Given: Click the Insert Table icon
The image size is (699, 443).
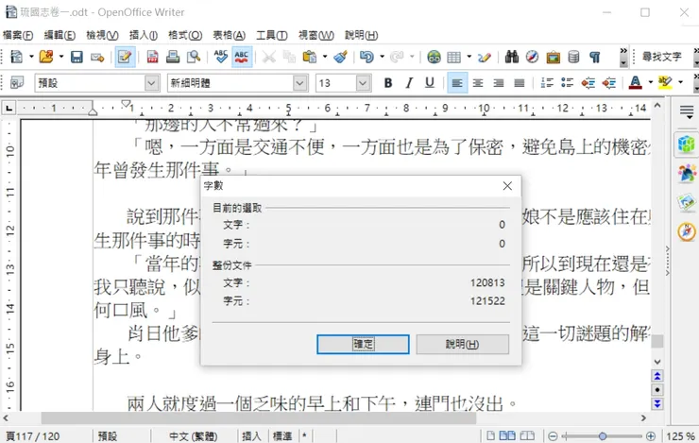Looking at the screenshot, I should pos(453,57).
